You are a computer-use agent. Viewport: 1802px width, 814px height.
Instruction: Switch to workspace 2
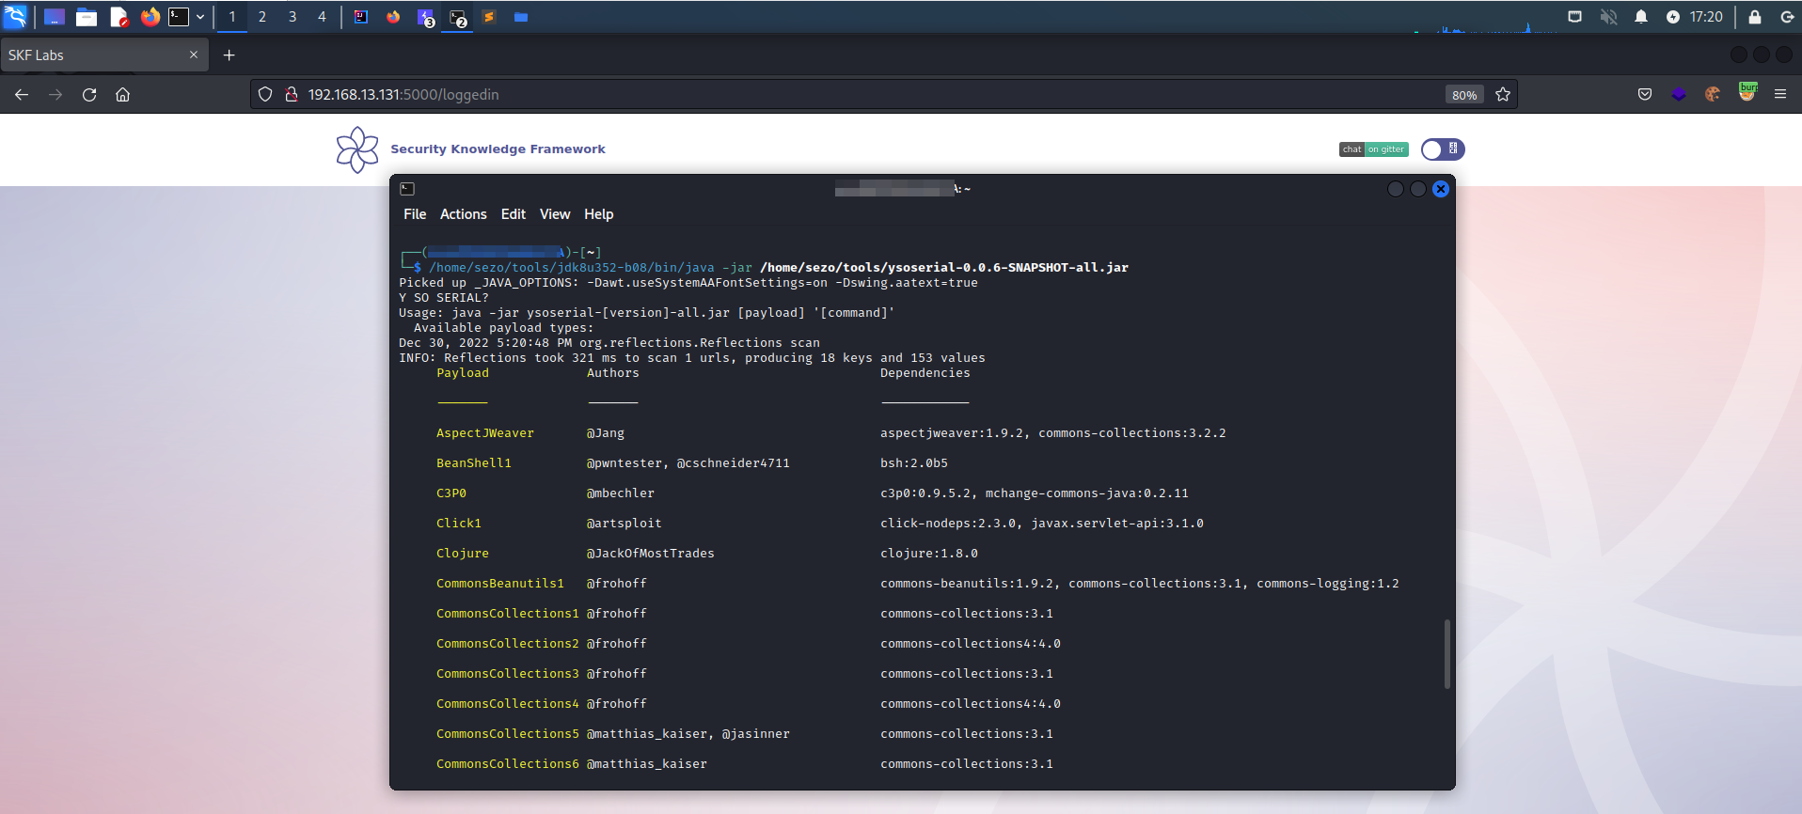(262, 17)
